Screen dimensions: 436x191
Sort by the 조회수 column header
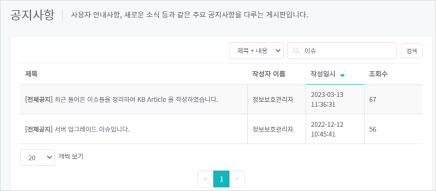point(378,74)
